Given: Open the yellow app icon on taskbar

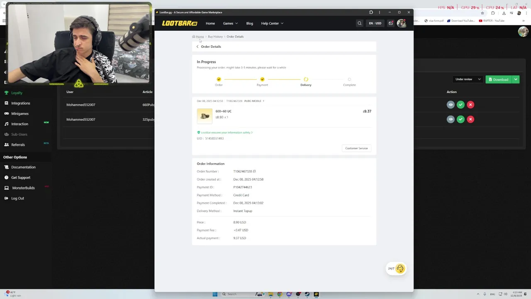Looking at the screenshot, I should coord(316,294).
